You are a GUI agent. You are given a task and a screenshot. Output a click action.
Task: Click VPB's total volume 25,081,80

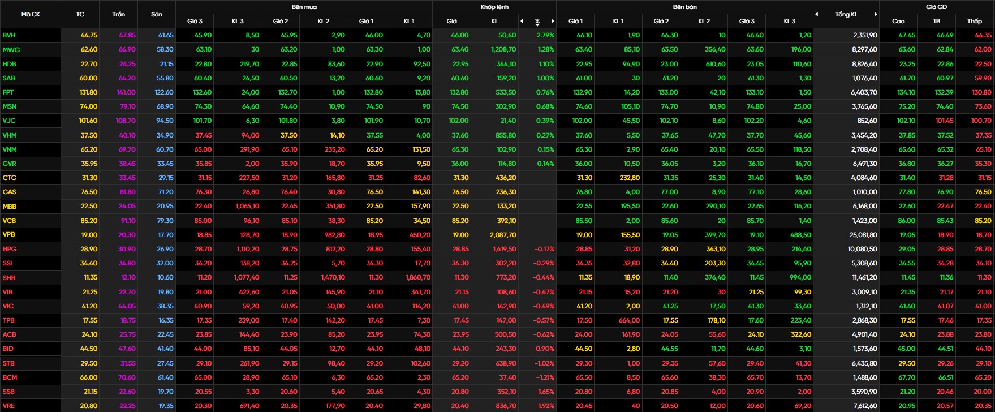(x=863, y=235)
